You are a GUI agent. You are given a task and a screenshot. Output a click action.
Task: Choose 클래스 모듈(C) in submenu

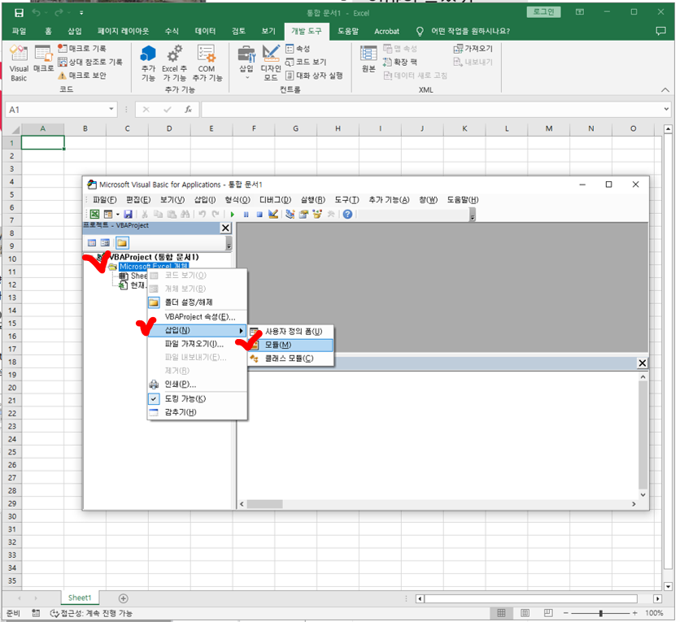pos(290,359)
